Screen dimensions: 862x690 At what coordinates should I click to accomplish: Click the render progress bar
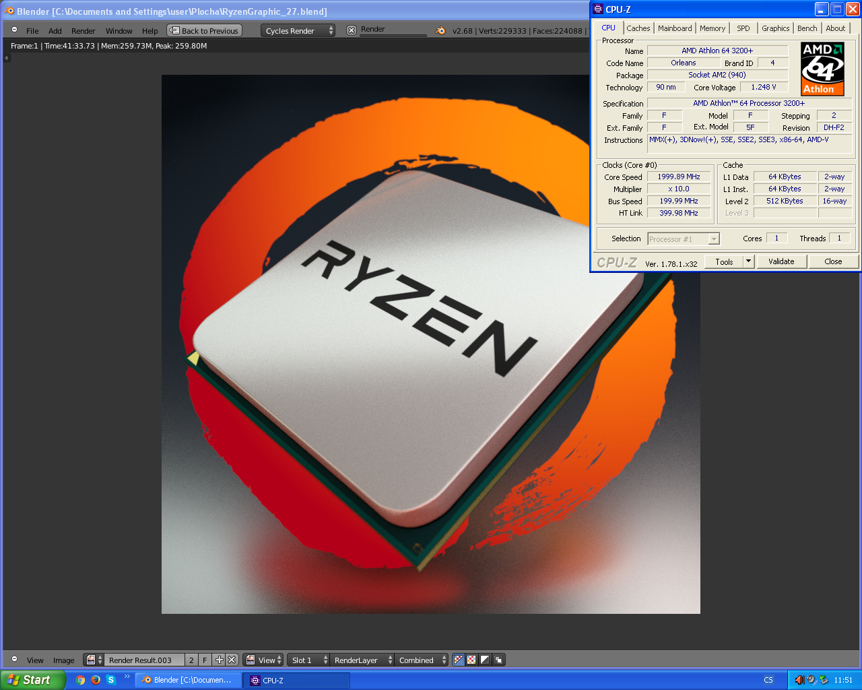click(x=393, y=35)
